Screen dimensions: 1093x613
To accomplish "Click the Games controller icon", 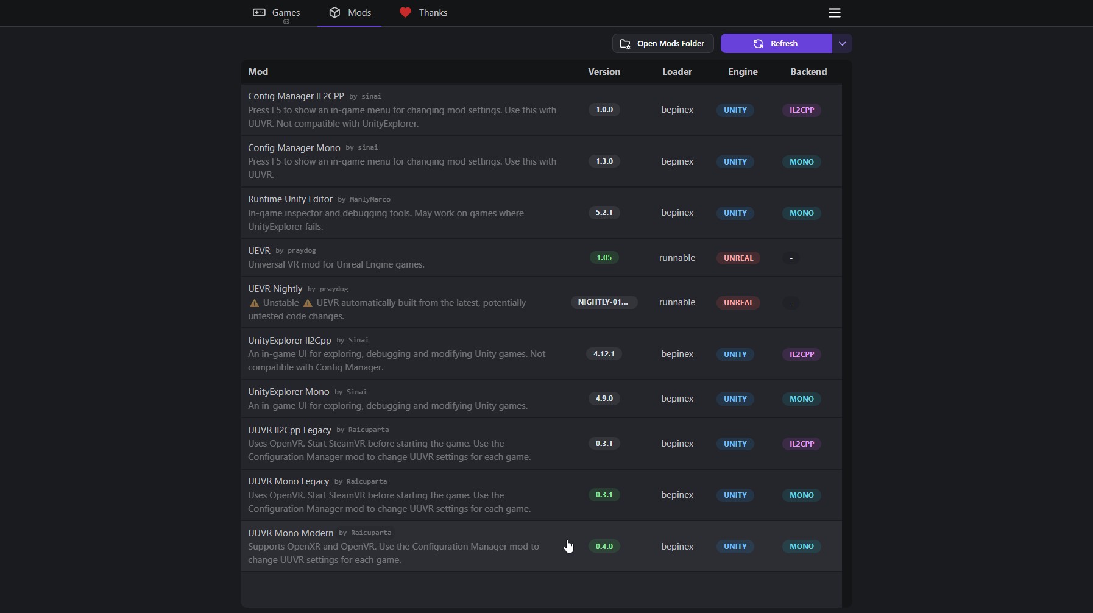I will click(259, 12).
